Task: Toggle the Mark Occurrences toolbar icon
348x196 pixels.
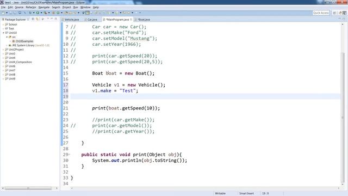Action: 88,13
